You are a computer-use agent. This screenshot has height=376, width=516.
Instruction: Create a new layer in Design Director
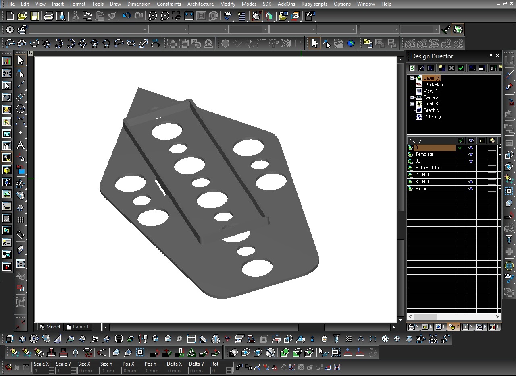[441, 68]
